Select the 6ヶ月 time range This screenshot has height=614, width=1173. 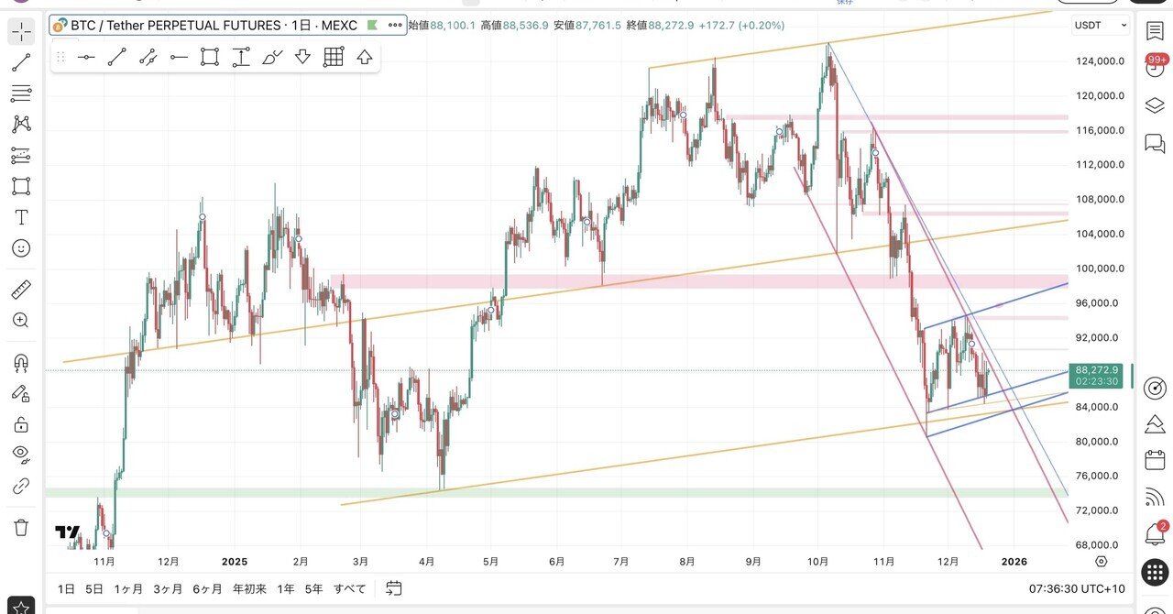click(x=207, y=588)
